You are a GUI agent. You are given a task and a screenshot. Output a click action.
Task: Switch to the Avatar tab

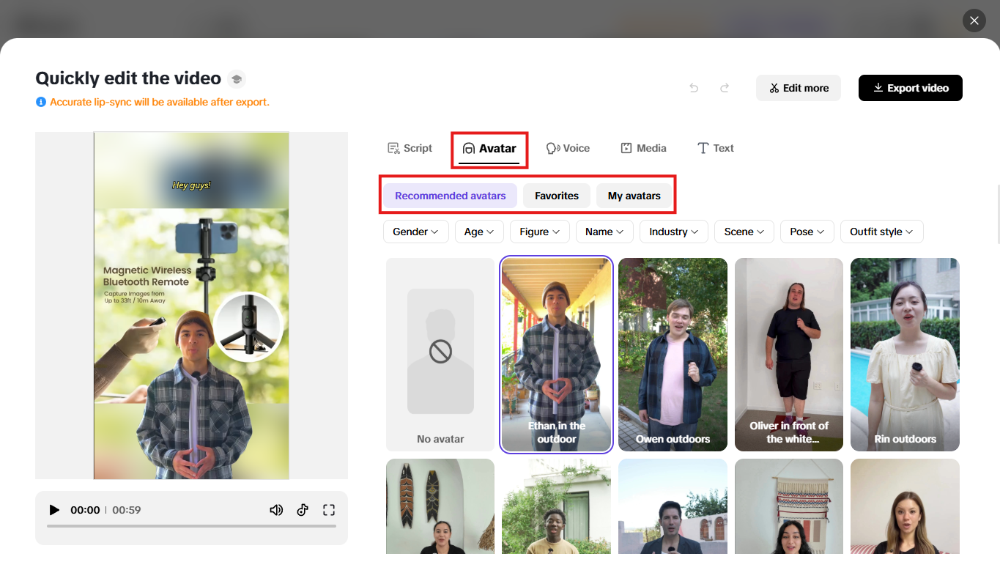489,149
